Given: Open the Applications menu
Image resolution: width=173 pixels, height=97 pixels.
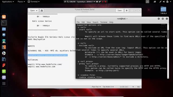Looking at the screenshot, I should point(8,2).
